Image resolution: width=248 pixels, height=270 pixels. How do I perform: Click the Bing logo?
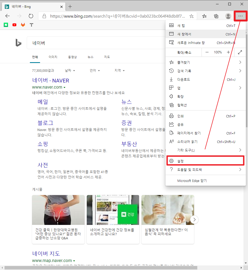pyautogui.click(x=18, y=43)
